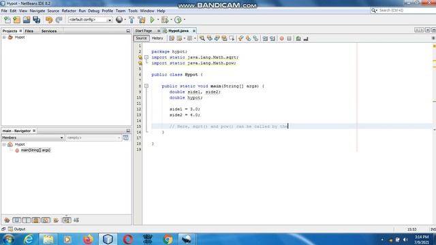Screen dimensions: 436x245
Task: Open the Refactor menu
Action: tap(69, 11)
